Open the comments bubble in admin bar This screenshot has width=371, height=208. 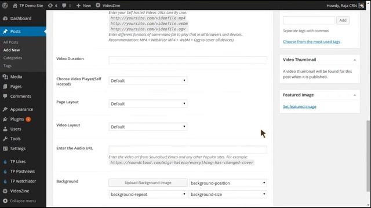(x=64, y=5)
